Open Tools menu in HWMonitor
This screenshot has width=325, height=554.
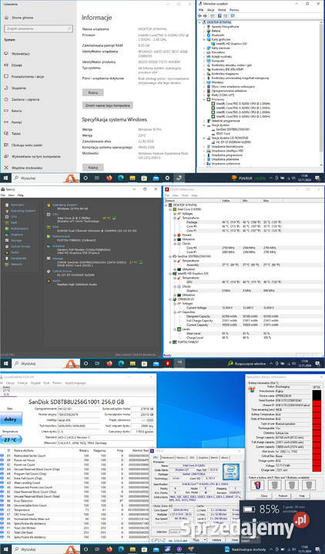coord(185,195)
